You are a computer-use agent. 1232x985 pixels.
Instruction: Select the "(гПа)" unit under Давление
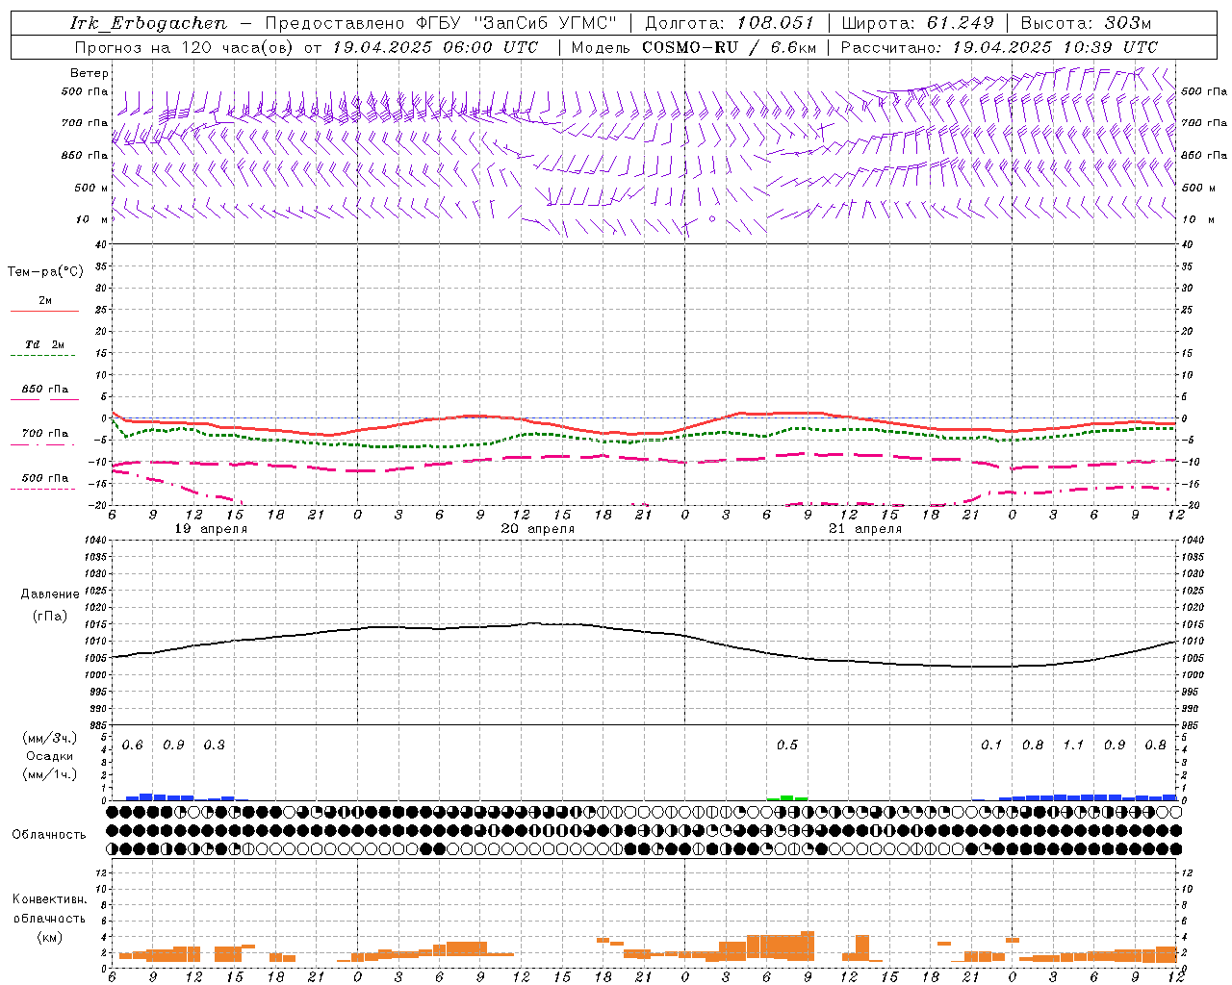[x=50, y=616]
